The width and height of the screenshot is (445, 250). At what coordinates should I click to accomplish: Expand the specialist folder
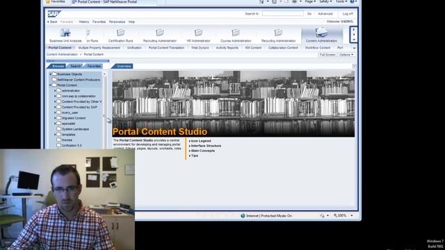pos(55,124)
